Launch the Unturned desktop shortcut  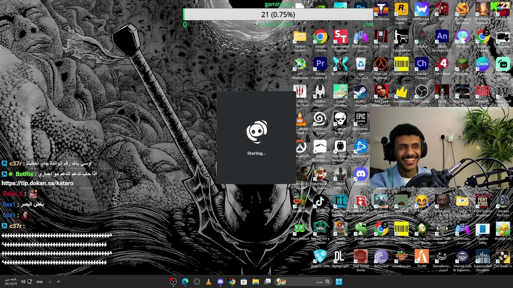pos(401,204)
